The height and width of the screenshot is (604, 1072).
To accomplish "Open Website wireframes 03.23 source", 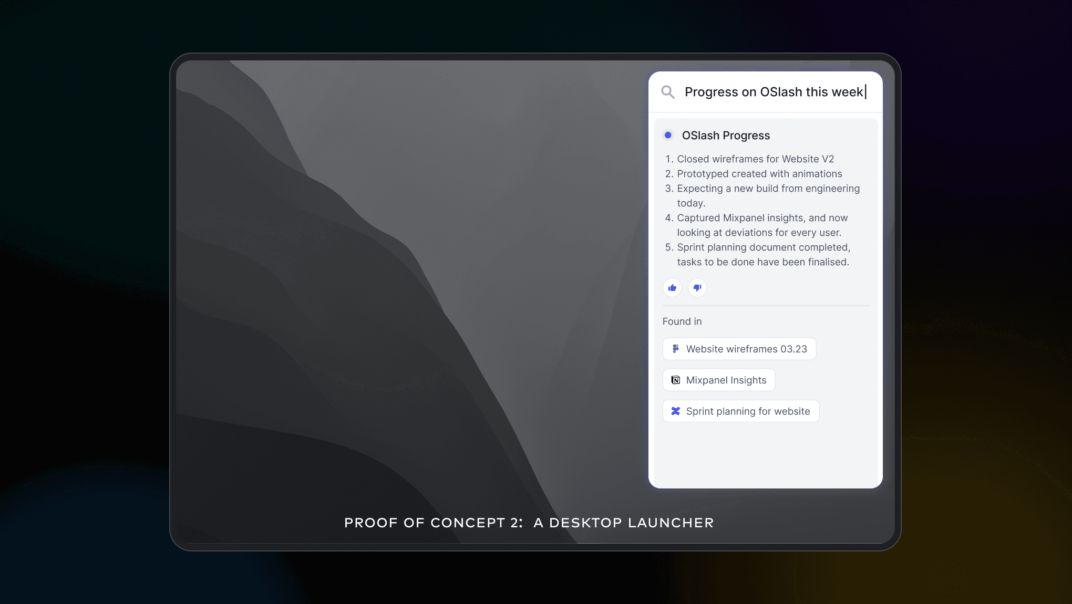I will tap(746, 349).
